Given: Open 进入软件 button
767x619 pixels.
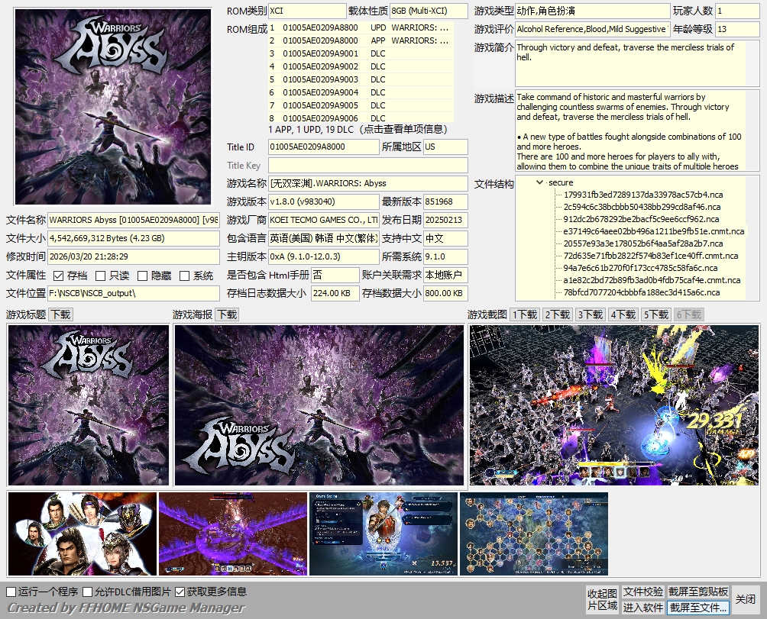Looking at the screenshot, I should click(642, 608).
